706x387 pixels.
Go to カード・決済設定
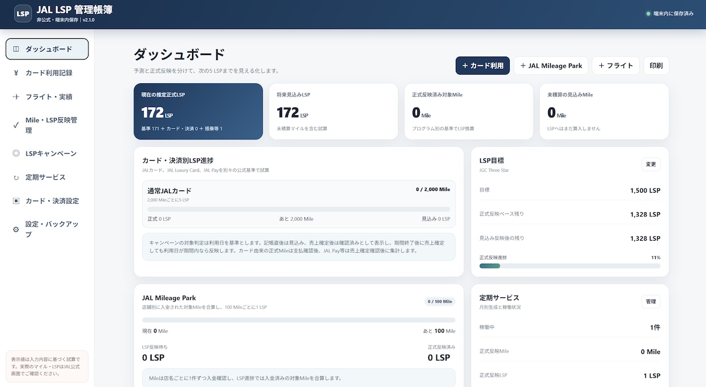47,201
